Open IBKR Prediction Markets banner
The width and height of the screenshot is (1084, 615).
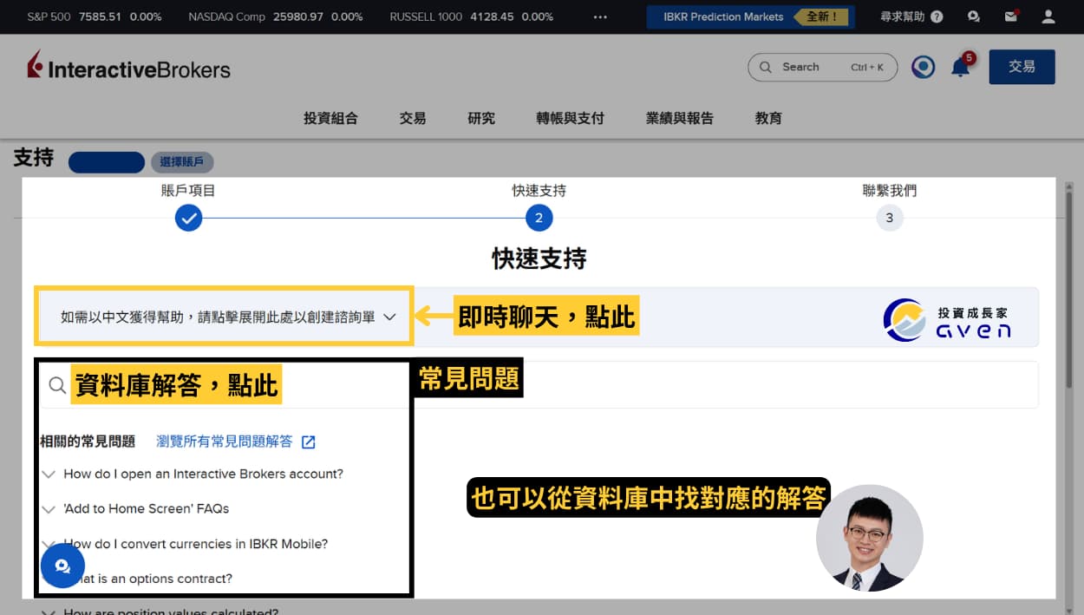tap(750, 16)
